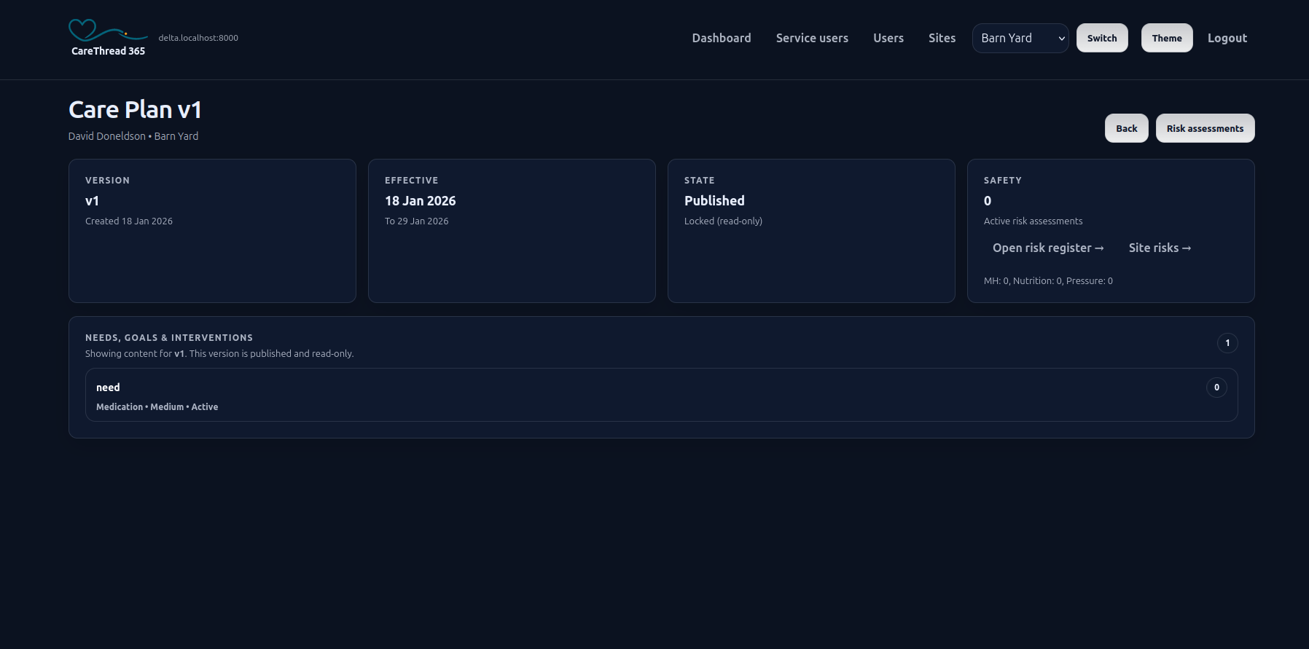The height and width of the screenshot is (649, 1309).
Task: Select the 'need' item row
Action: click(x=661, y=395)
